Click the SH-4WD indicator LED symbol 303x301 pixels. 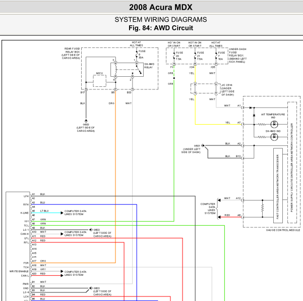(274, 137)
